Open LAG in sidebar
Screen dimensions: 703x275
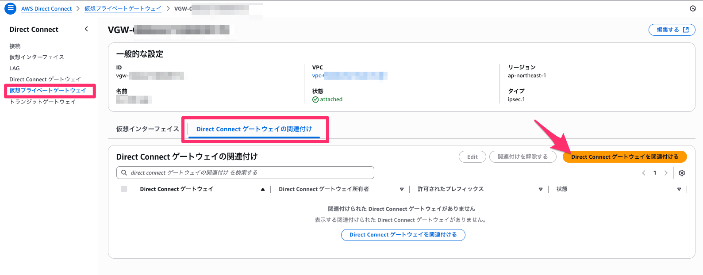pyautogui.click(x=15, y=68)
